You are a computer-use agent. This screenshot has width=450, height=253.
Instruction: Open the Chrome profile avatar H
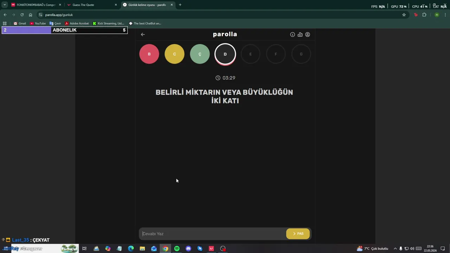pyautogui.click(x=437, y=15)
